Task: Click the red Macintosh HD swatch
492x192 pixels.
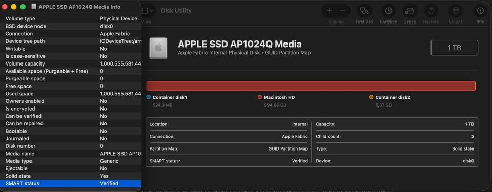Action: [260, 97]
